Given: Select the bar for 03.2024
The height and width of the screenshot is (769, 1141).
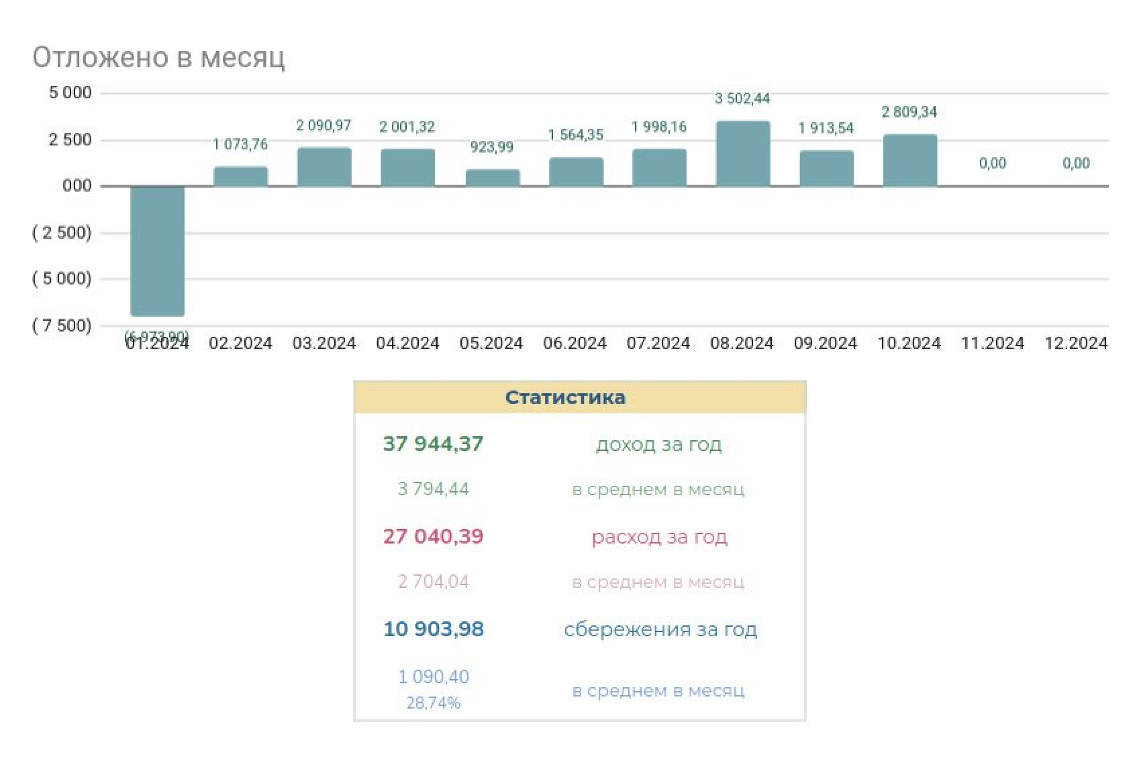Looking at the screenshot, I should 324,166.
